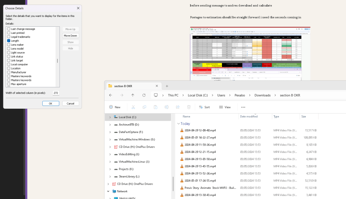Viewport: 346px width, 199px height.
Task: Enable the Location checkbox
Action: [x=8, y=68]
